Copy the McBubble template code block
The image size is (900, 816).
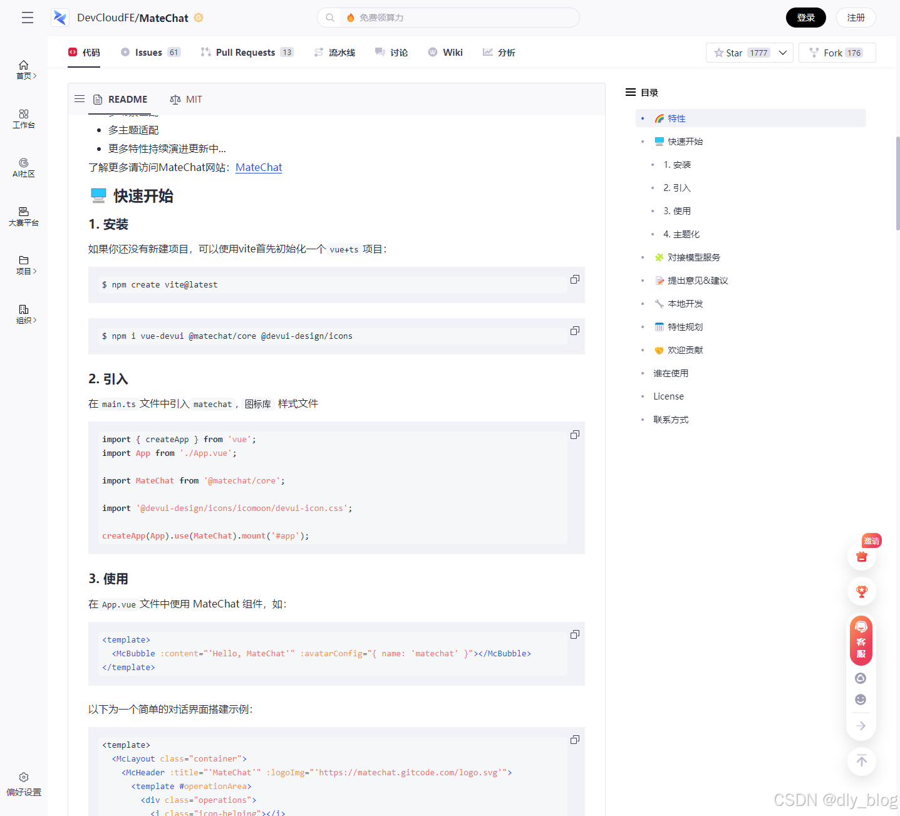coord(574,634)
